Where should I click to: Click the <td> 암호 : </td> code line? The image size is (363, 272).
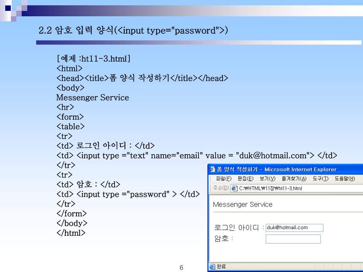pyautogui.click(x=88, y=184)
